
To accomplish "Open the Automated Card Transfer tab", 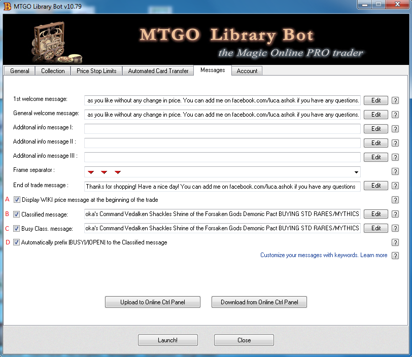I will click(x=158, y=71).
